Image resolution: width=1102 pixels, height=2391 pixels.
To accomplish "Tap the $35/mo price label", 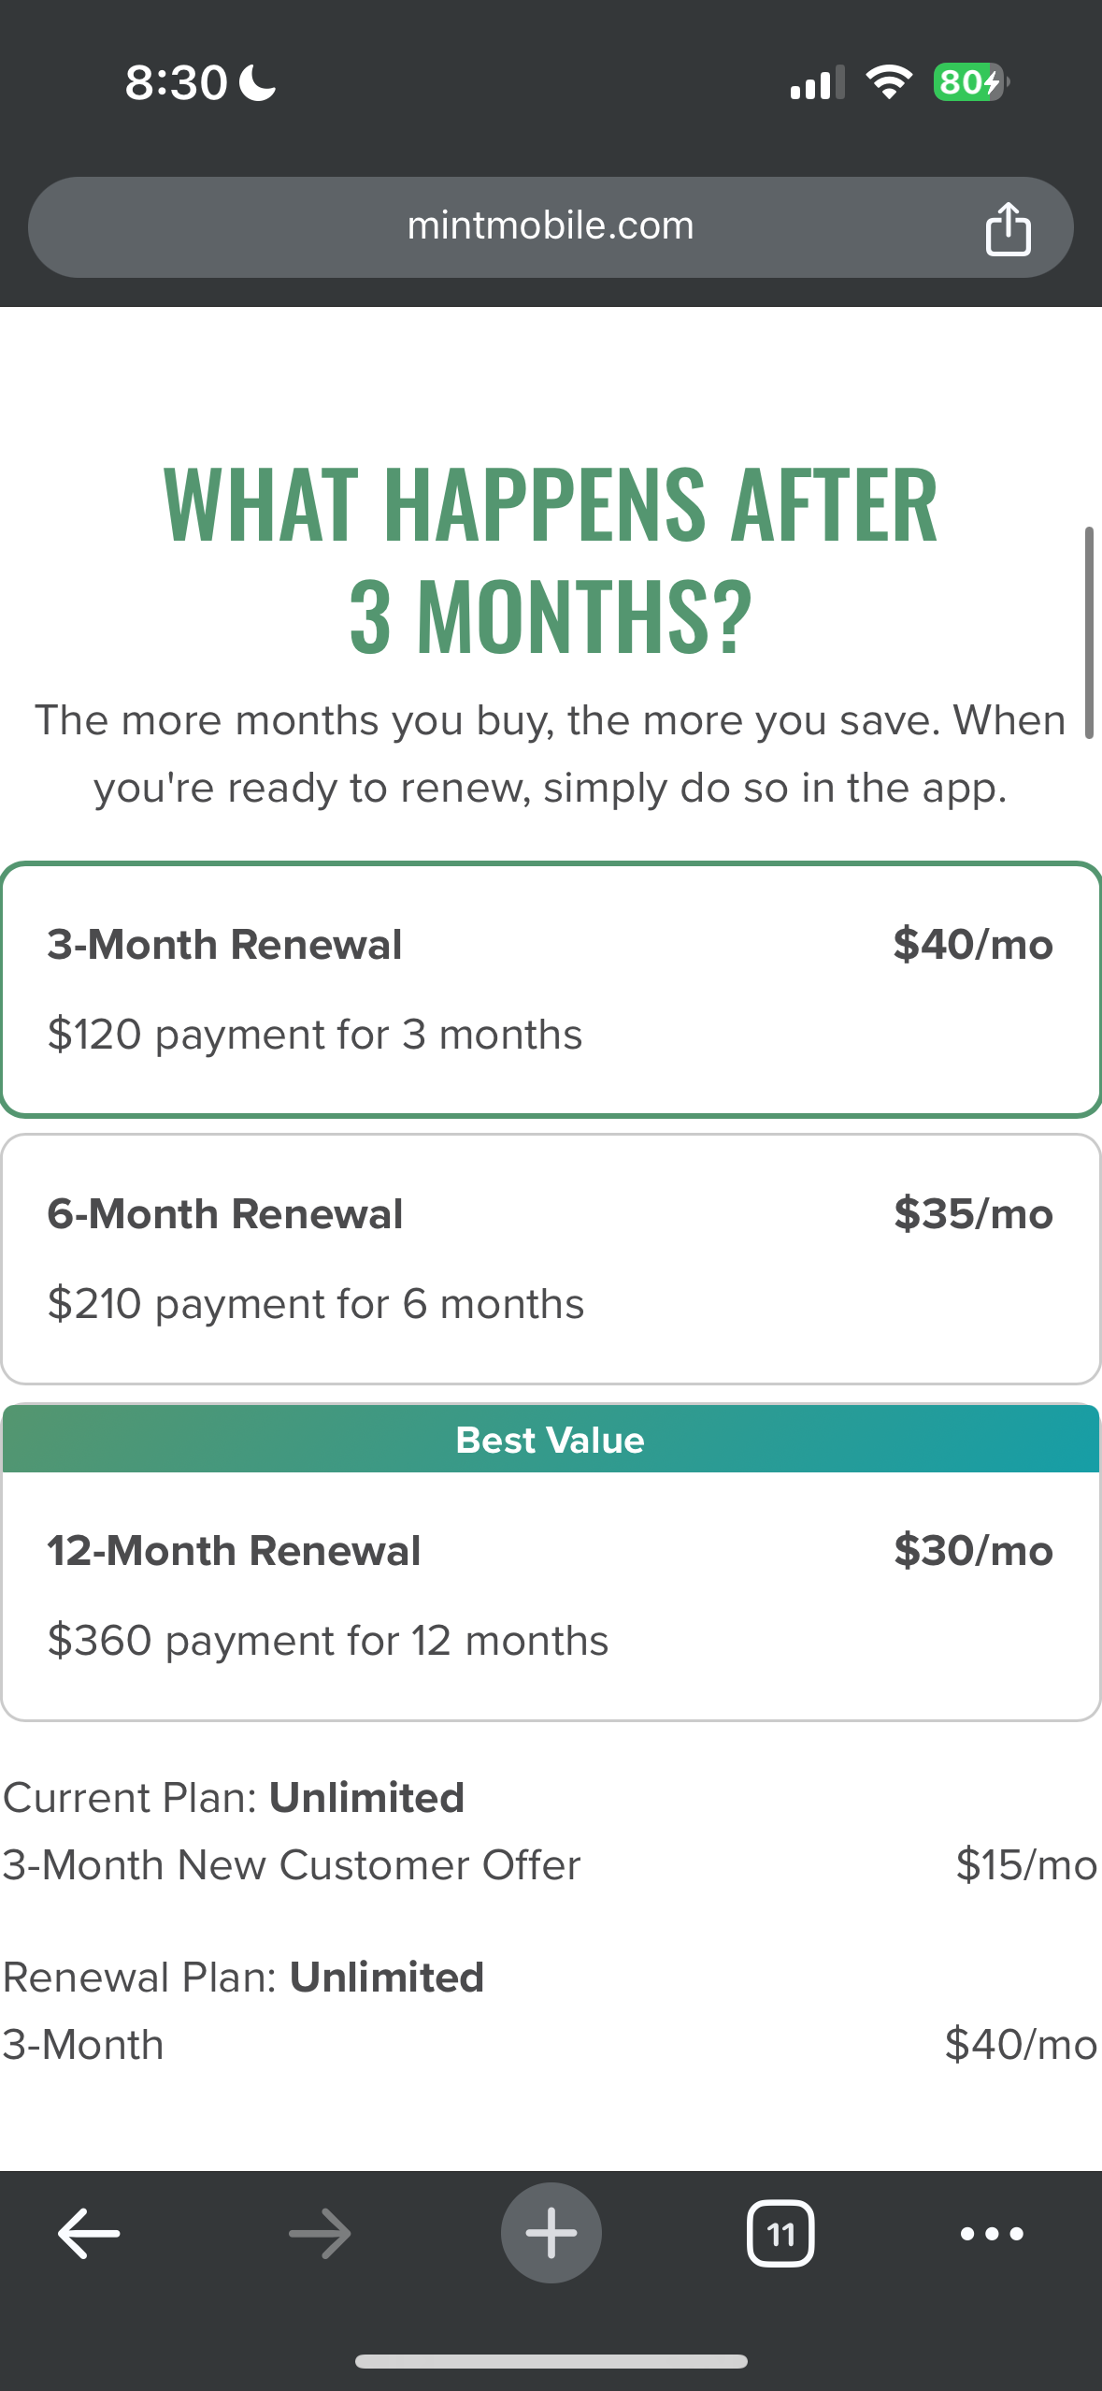I will [973, 1214].
